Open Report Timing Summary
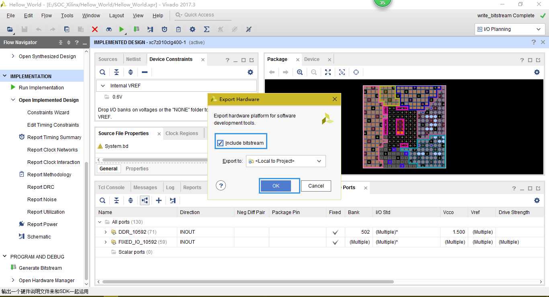The width and height of the screenshot is (549, 297). [54, 137]
